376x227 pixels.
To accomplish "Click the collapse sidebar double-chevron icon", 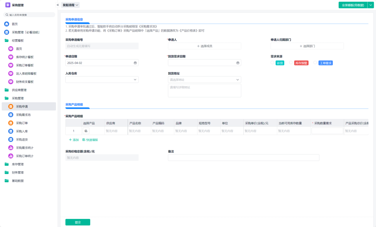I will click(58, 5).
